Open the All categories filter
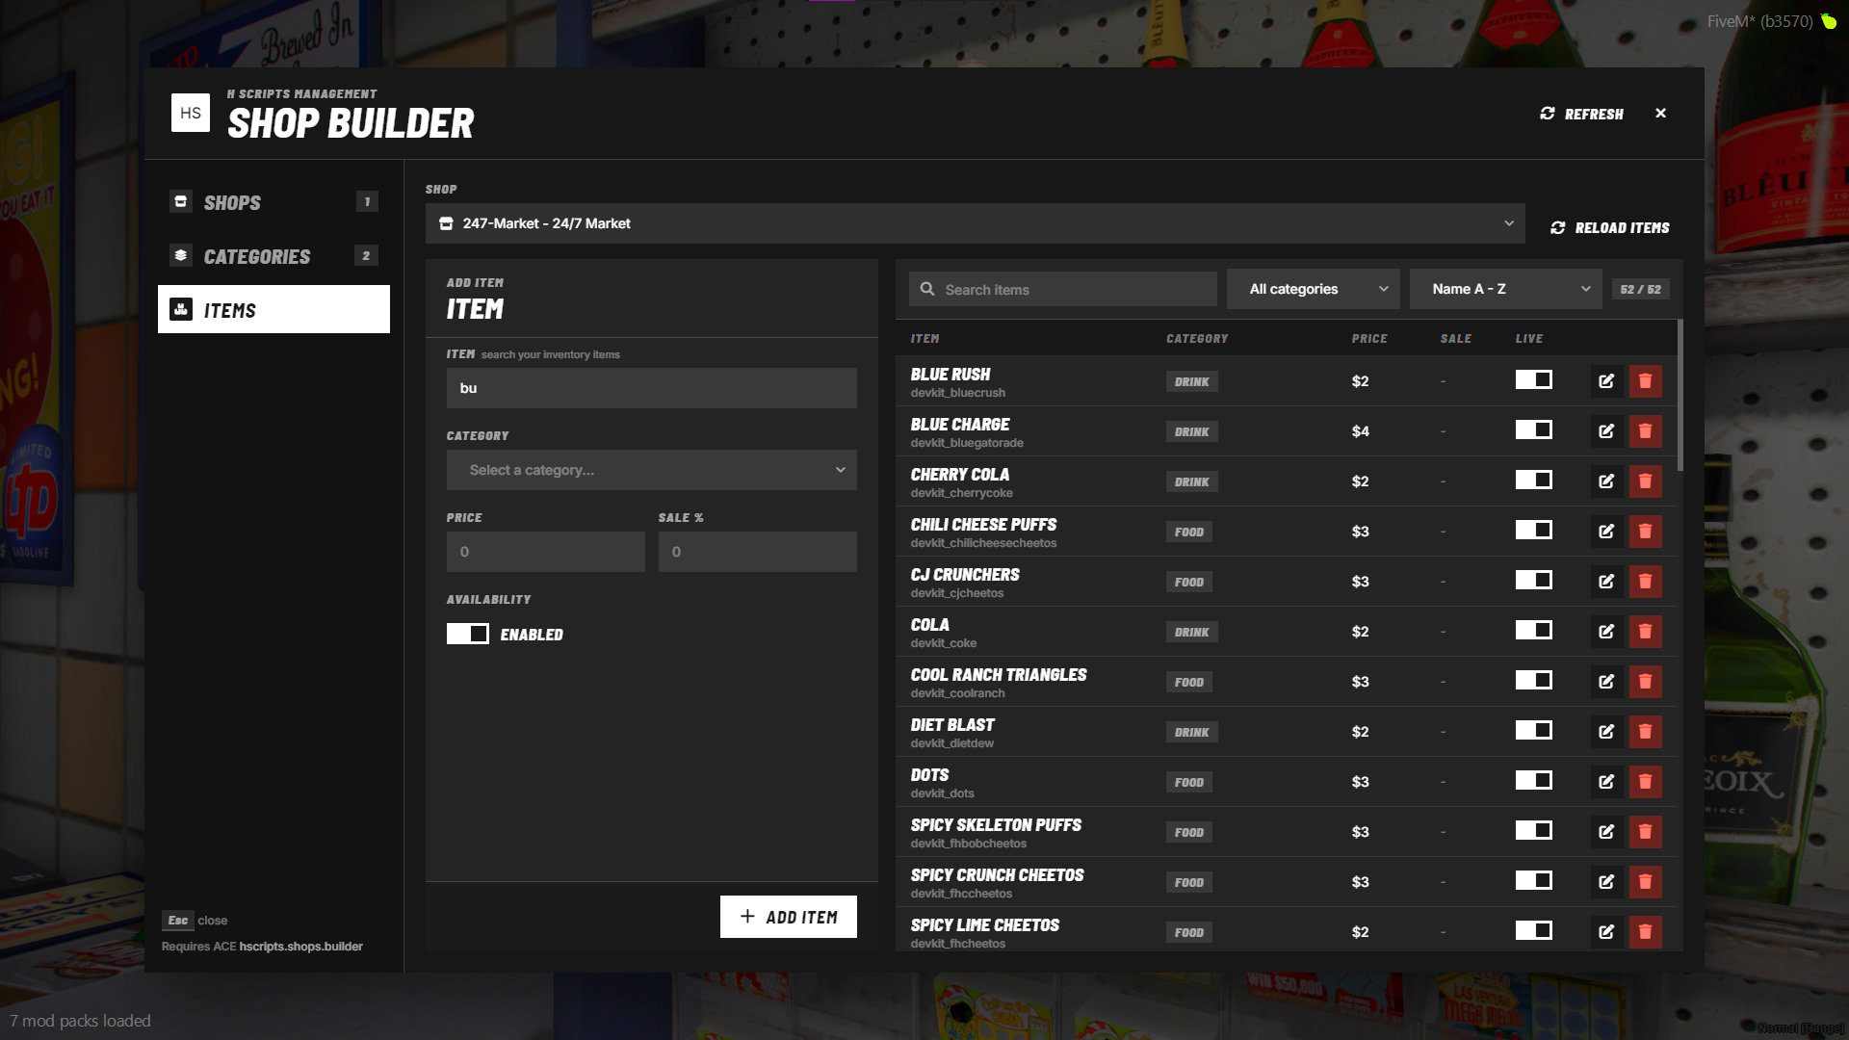 [1314, 289]
